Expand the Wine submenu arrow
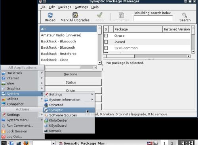The height and width of the screenshot is (145, 198). [x=42, y=83]
